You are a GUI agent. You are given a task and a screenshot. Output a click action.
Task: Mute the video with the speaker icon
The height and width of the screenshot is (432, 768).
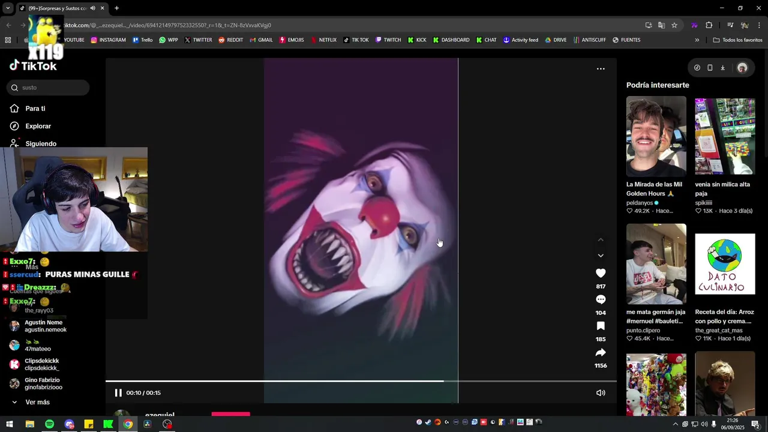click(601, 393)
